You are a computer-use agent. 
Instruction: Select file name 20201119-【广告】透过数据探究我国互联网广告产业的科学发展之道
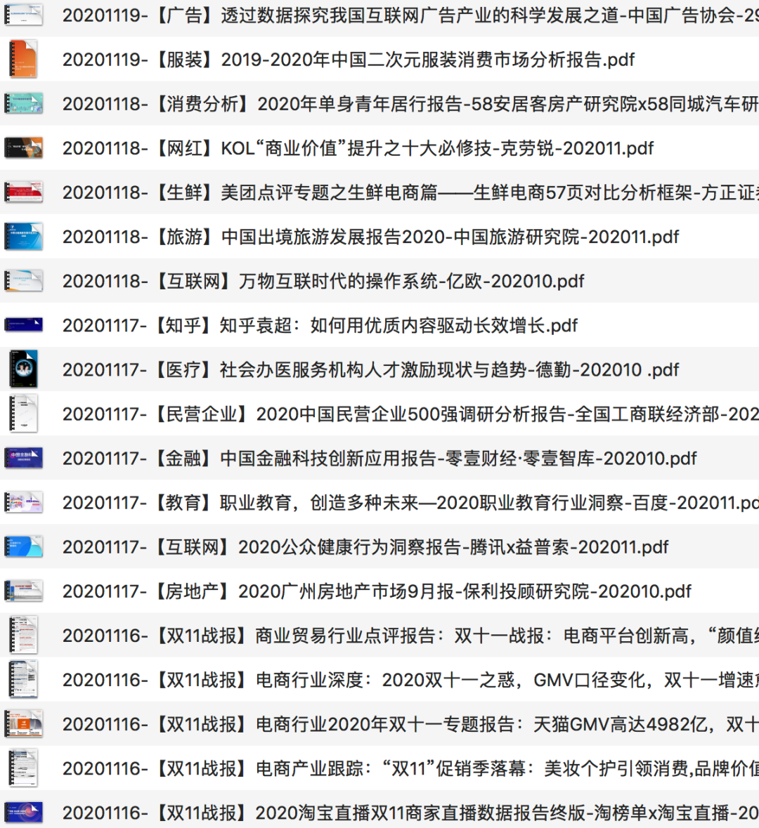coord(410,15)
